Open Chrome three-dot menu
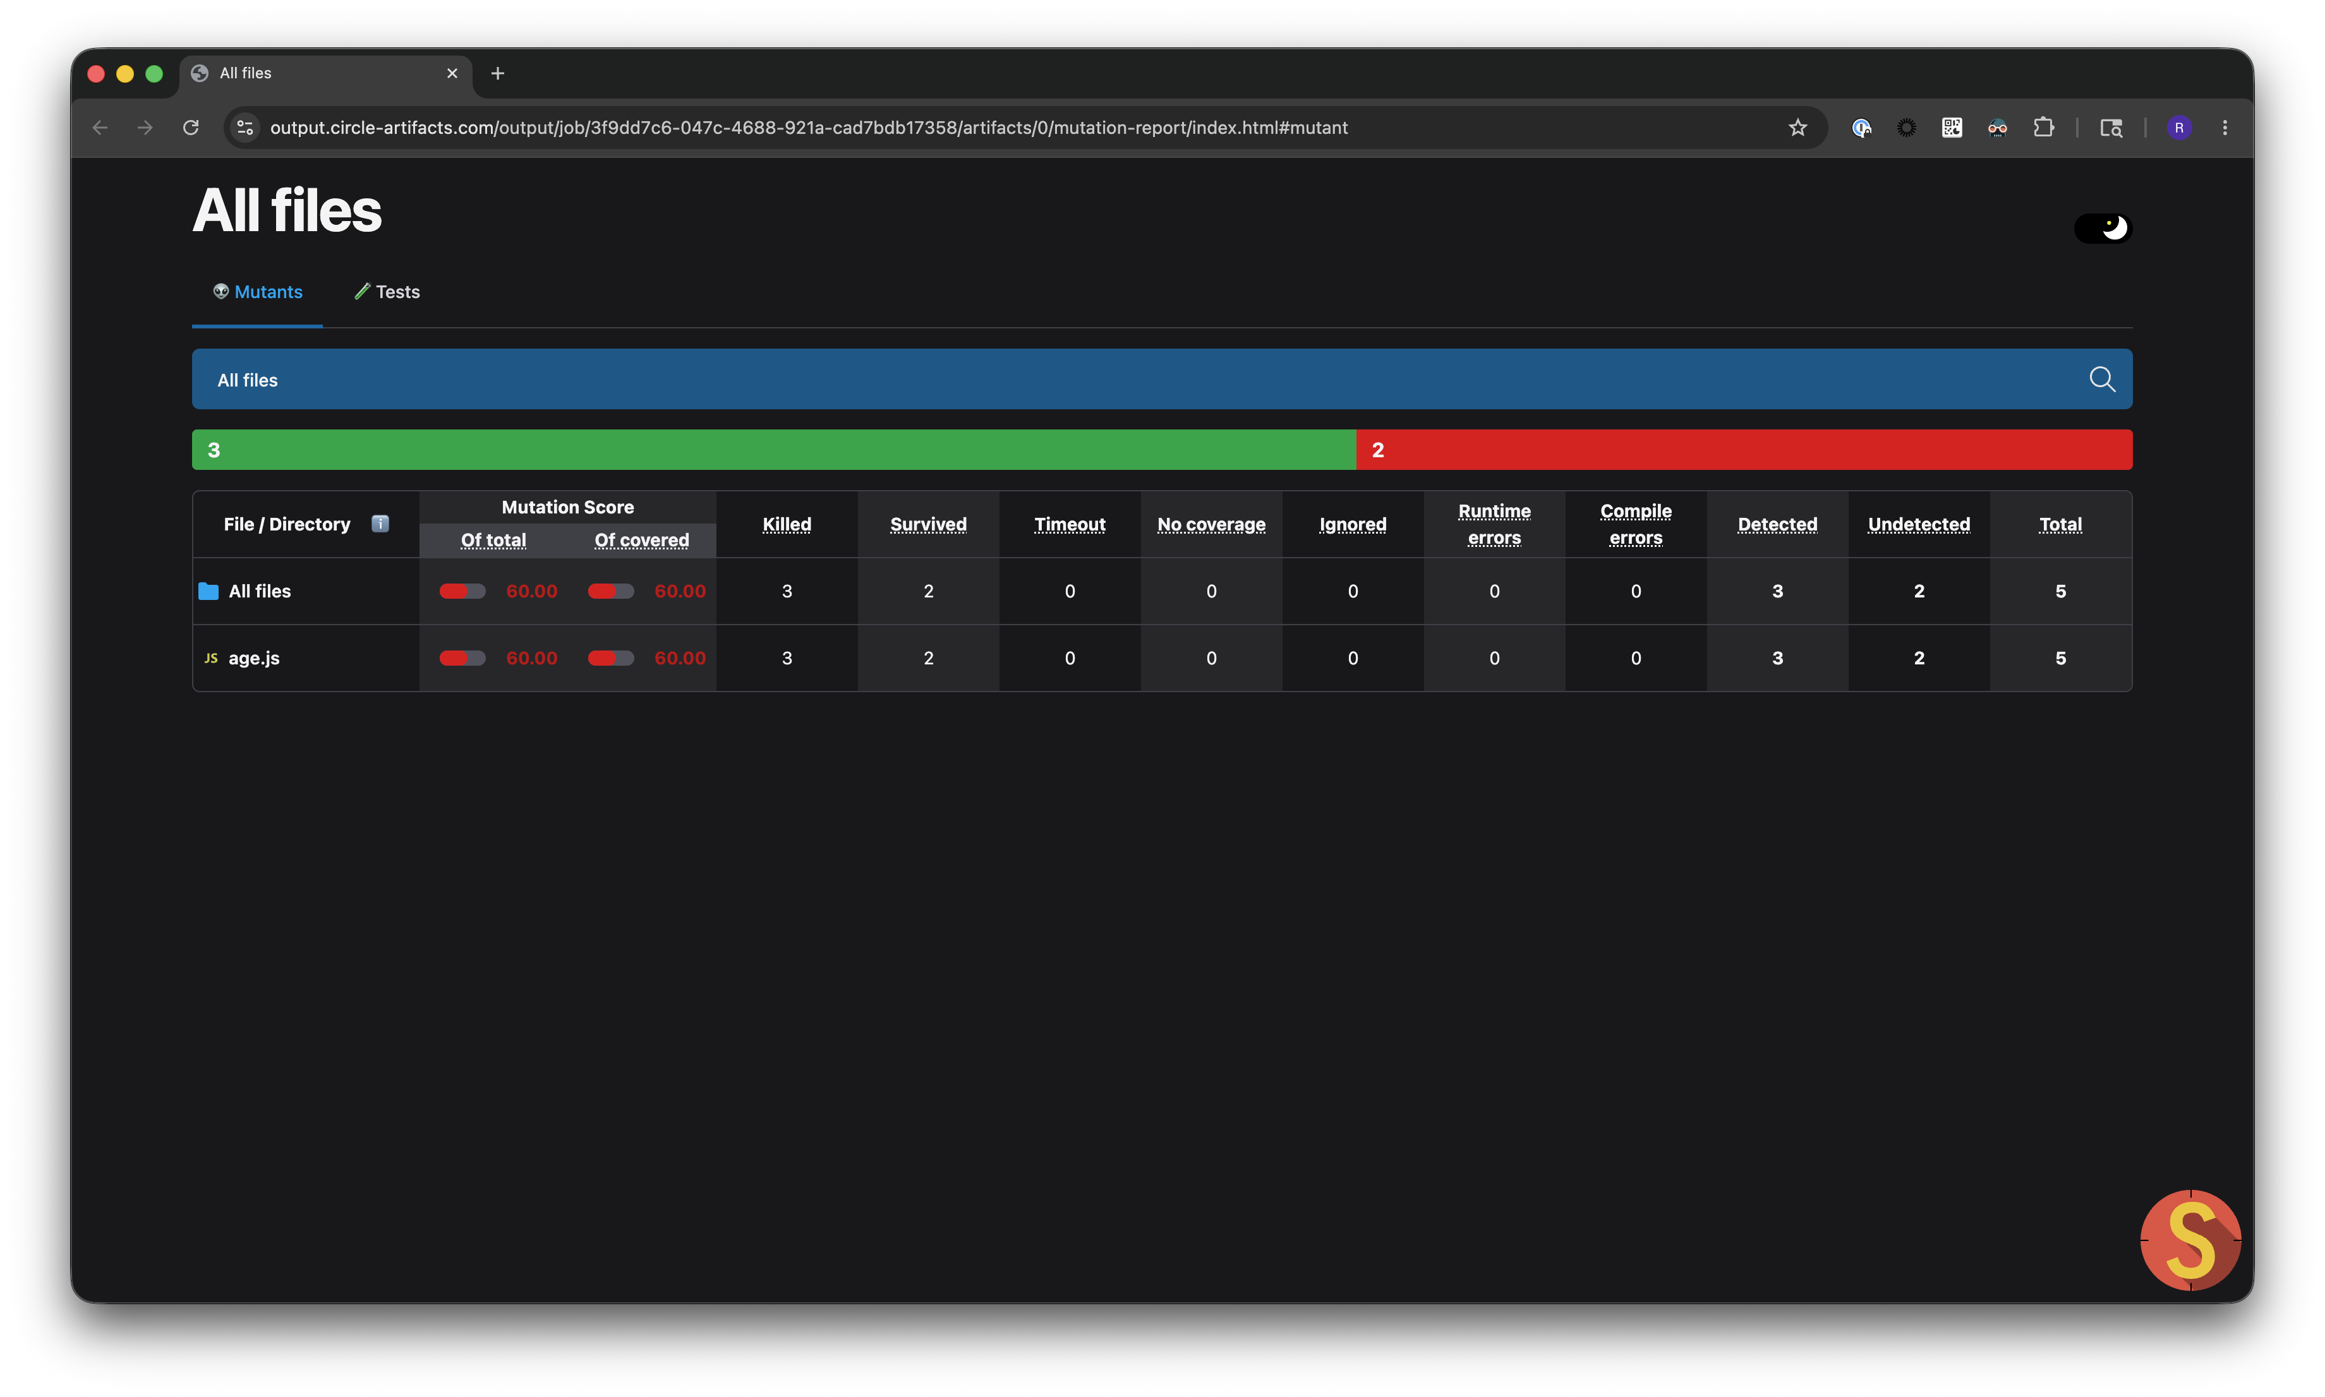 click(x=2225, y=127)
